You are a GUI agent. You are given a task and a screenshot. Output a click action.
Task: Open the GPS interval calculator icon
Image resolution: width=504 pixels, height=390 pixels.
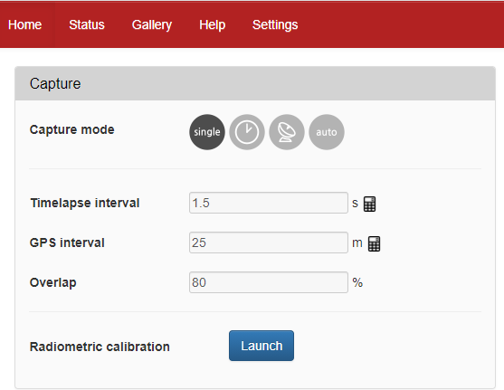[x=374, y=243]
